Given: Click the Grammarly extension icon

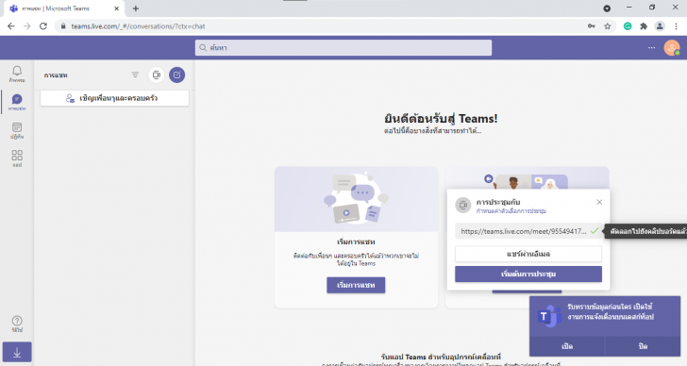Looking at the screenshot, I should (x=628, y=26).
